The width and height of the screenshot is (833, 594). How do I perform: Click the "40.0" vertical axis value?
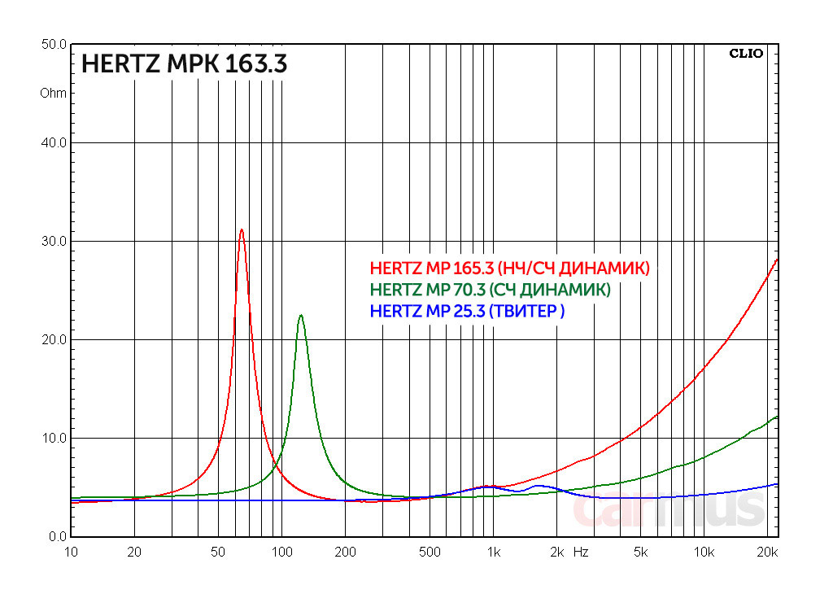(54, 143)
